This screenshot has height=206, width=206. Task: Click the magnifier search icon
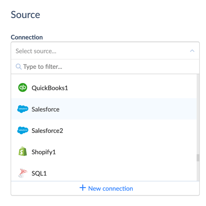[18, 66]
